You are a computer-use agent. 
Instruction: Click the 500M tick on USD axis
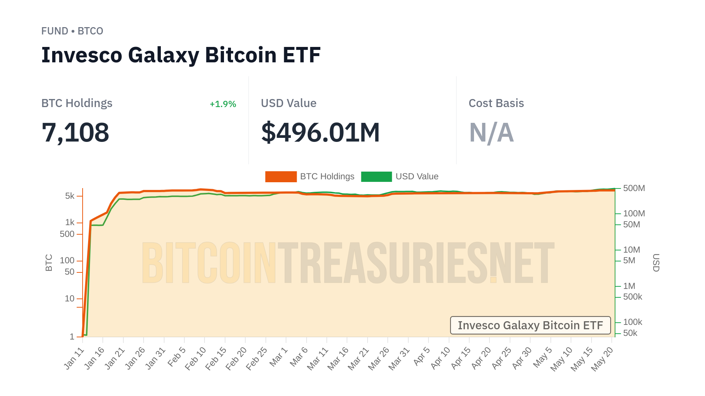[634, 188]
